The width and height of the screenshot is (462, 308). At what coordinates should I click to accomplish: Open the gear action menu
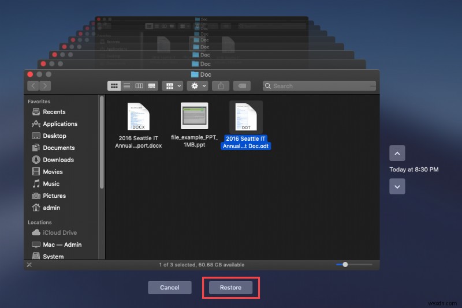pos(198,86)
